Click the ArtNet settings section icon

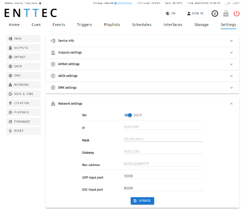[53, 64]
